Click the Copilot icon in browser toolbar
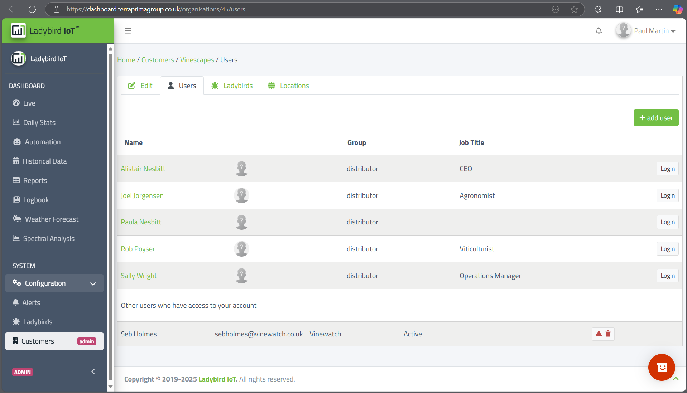Screen dimensions: 687x393 coord(677,9)
